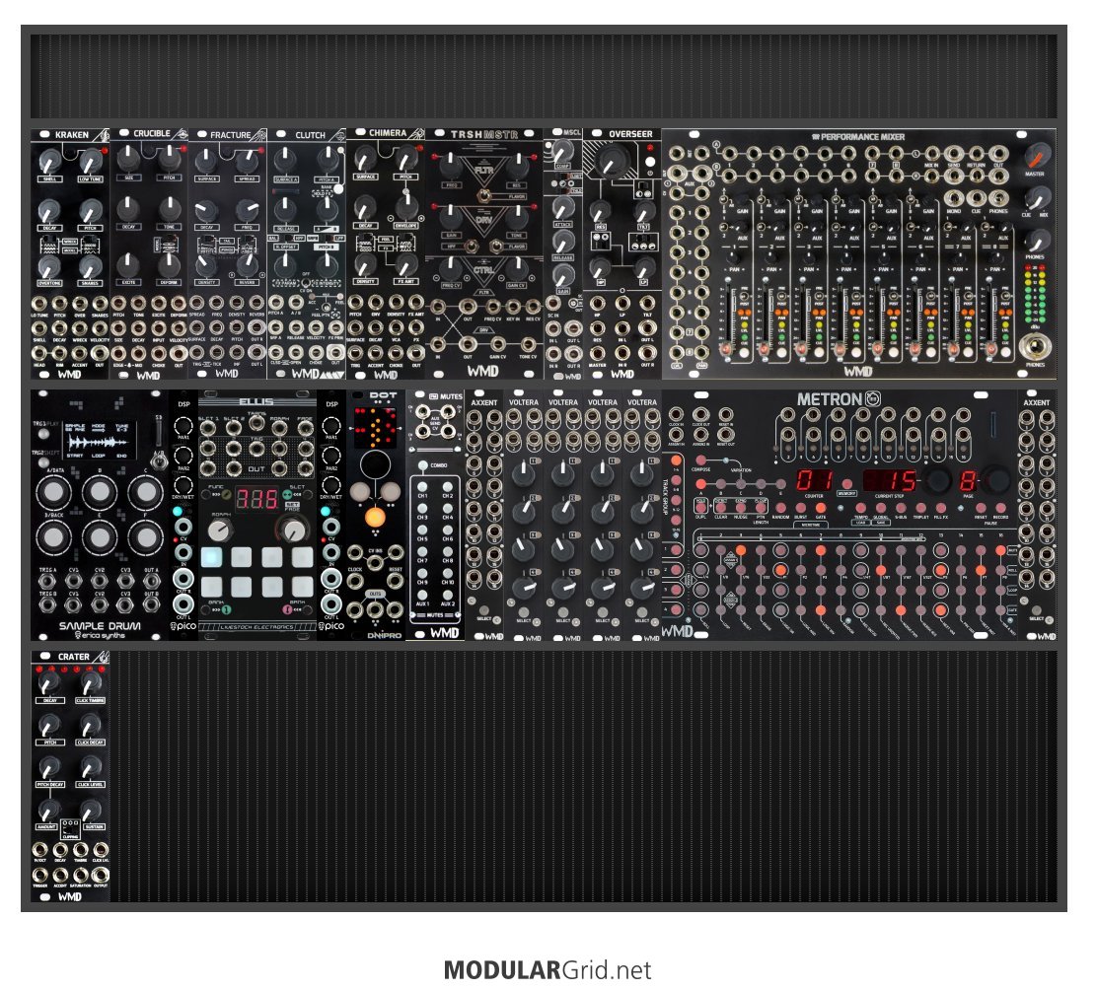Tap the lit Ellis pad
The width and height of the screenshot is (1097, 991).
click(x=211, y=557)
